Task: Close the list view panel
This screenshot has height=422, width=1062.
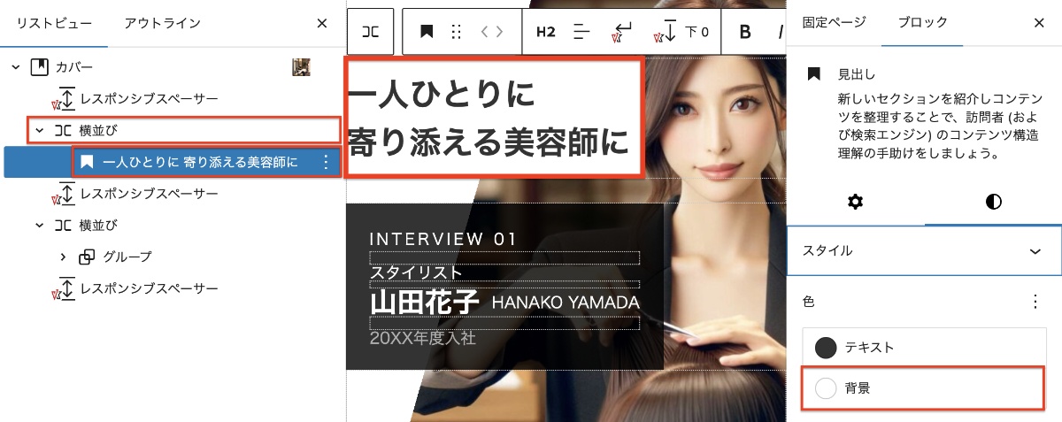Action: 322,23
